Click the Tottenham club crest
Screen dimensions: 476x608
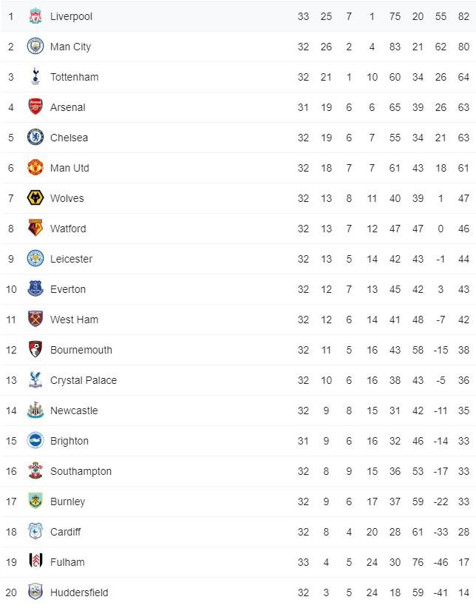click(x=35, y=77)
